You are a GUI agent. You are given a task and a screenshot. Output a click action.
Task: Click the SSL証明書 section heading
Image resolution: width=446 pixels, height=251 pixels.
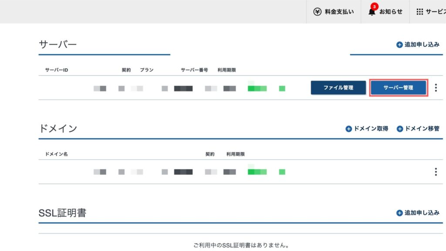[x=62, y=213]
